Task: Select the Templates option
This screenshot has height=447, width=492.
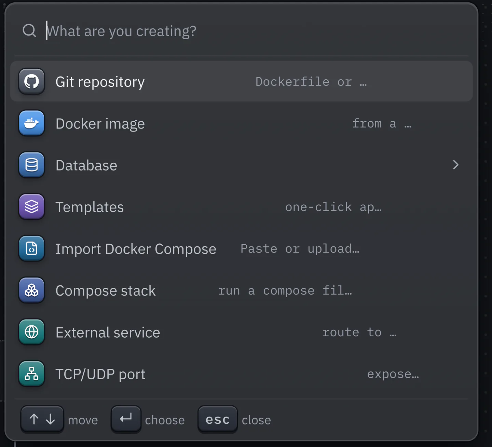Action: 241,207
